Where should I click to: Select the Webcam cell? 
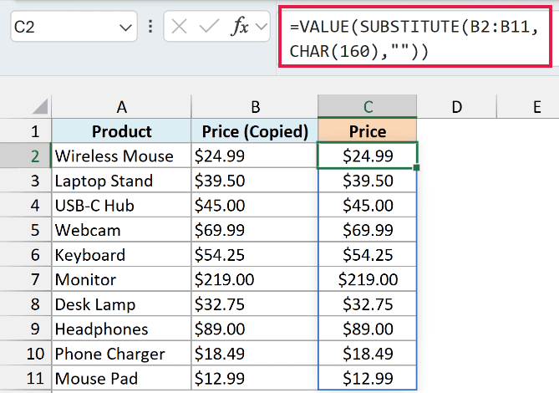point(121,230)
